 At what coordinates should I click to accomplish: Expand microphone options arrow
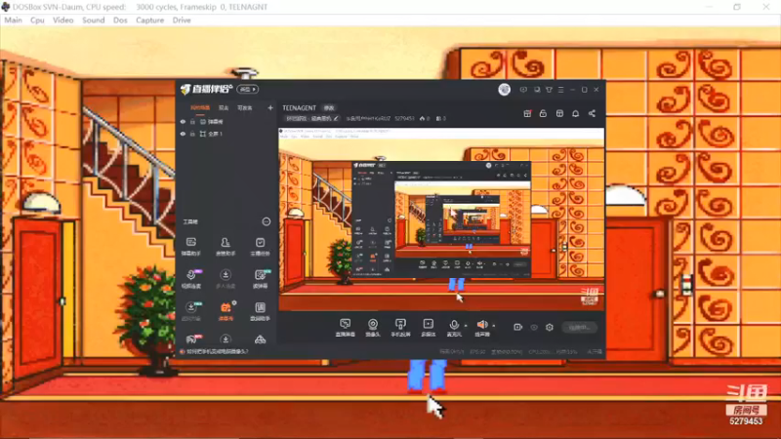click(467, 326)
